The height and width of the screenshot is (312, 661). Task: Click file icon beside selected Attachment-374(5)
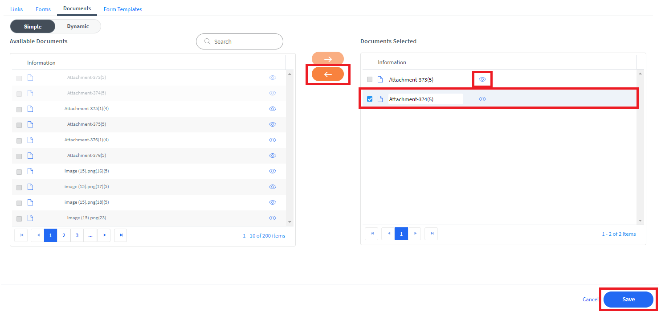coord(380,99)
